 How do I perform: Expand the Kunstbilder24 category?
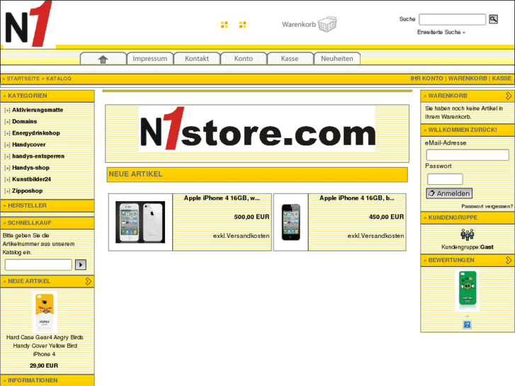pyautogui.click(x=7, y=179)
